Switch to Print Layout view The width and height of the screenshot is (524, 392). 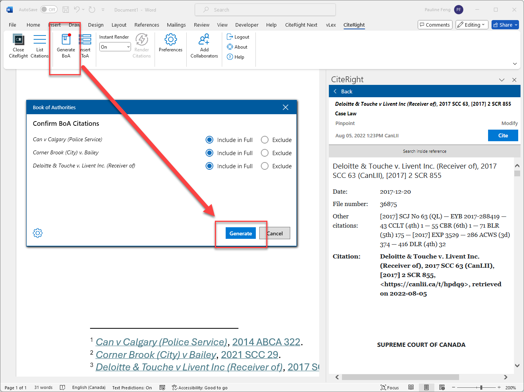tap(426, 387)
